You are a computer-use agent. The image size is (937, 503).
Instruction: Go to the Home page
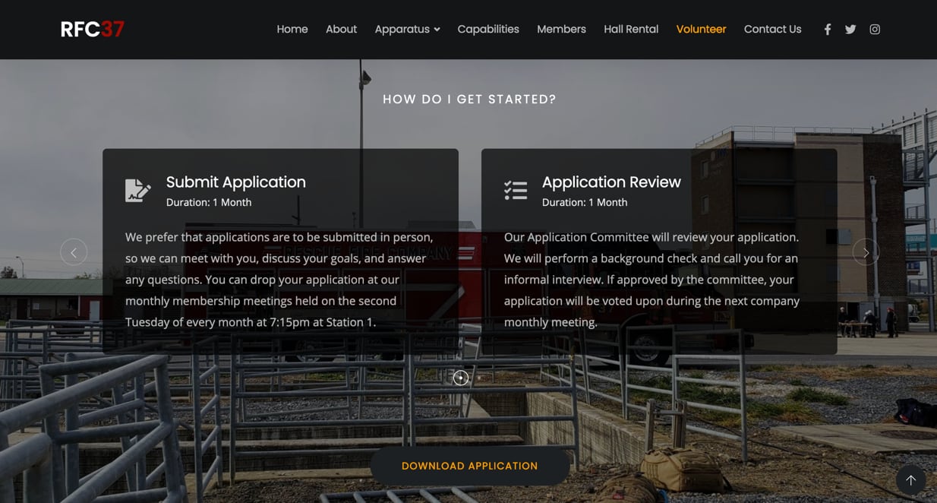pyautogui.click(x=292, y=30)
